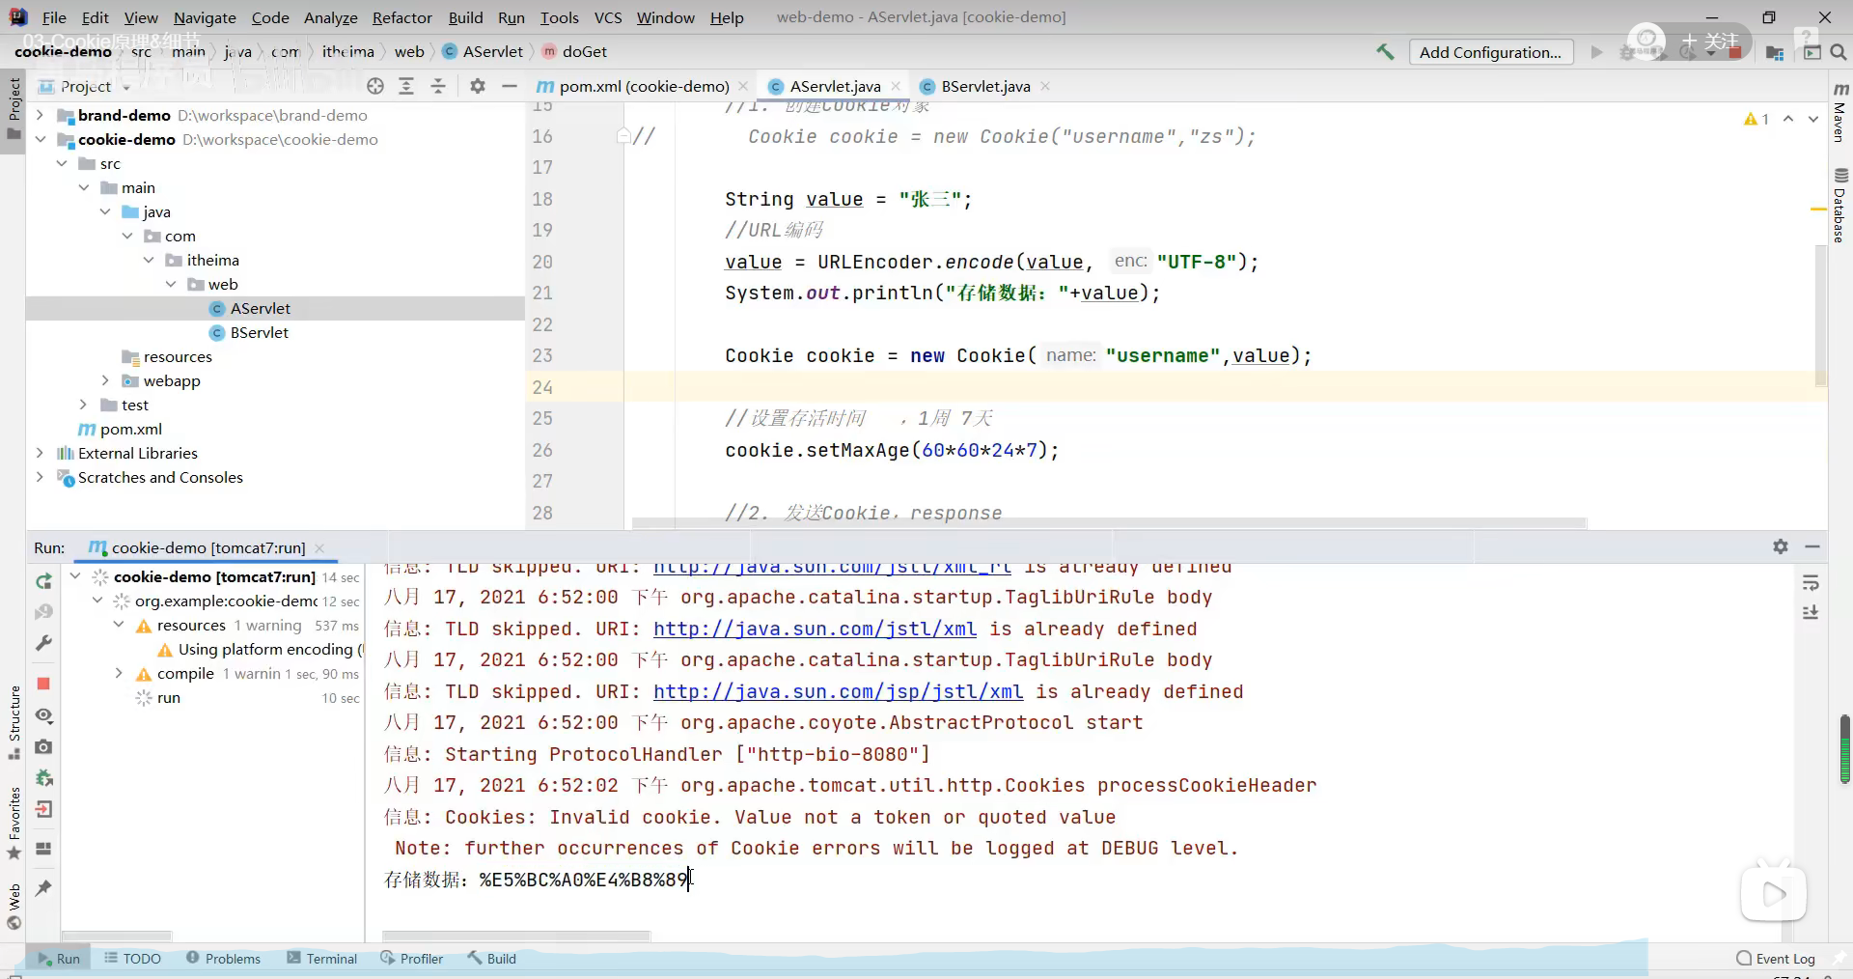This screenshot has width=1853, height=979.
Task: Expand the brand-demo project node
Action: (40, 115)
